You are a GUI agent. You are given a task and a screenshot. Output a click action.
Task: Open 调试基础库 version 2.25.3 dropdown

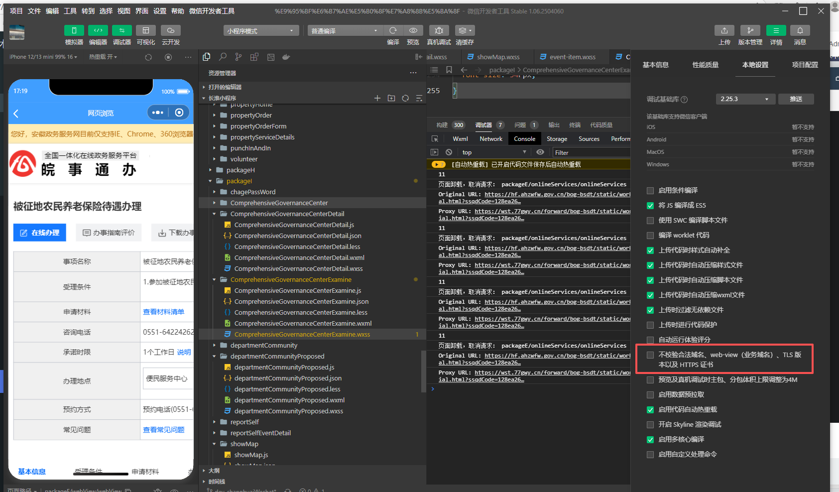745,99
